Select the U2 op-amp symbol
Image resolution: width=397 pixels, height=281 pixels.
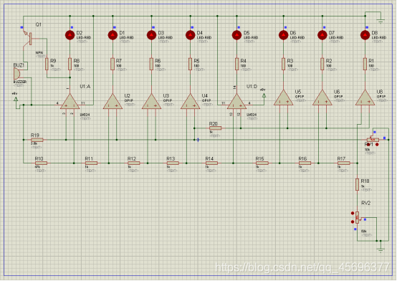[x=113, y=102]
